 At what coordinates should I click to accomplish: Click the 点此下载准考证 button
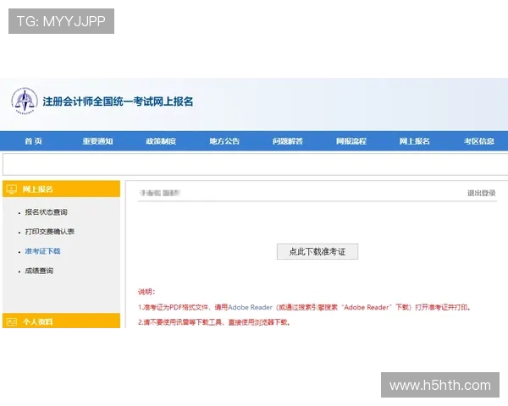coord(317,251)
